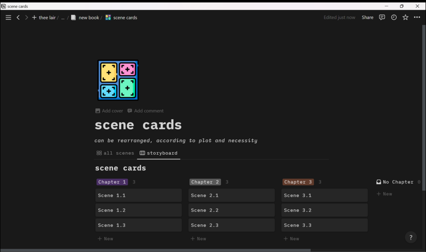Open Scene 1.2 card
This screenshot has height=252, width=426.
[x=139, y=210]
